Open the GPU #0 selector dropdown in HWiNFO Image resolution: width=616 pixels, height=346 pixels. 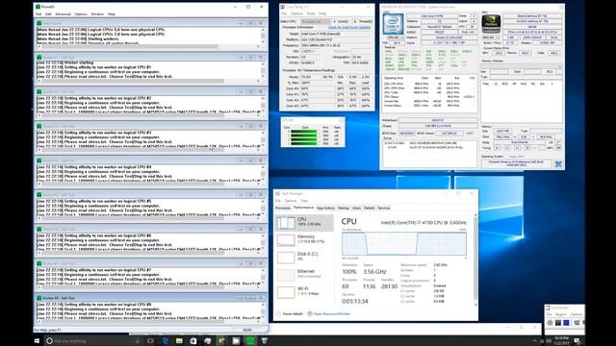pos(491,37)
